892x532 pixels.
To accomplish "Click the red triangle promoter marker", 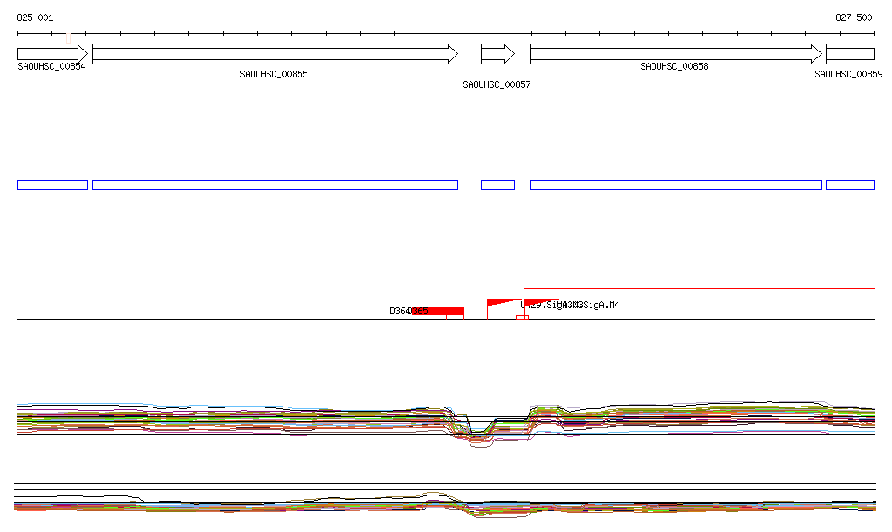I will click(x=500, y=301).
